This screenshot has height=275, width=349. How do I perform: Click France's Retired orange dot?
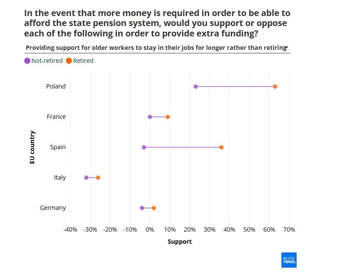click(168, 117)
